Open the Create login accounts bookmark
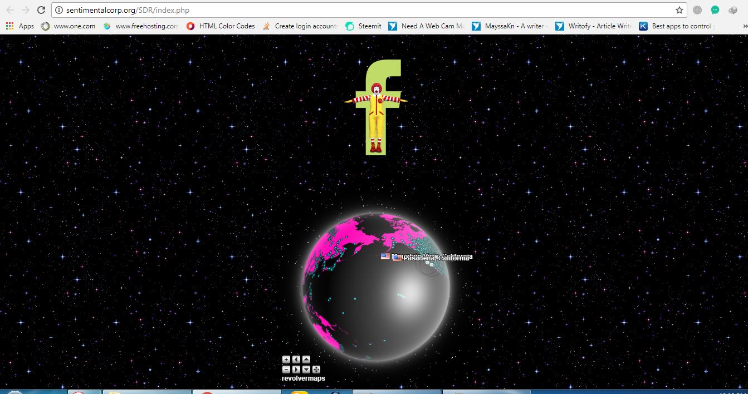Screen dimensions: 748x394 click(300, 26)
